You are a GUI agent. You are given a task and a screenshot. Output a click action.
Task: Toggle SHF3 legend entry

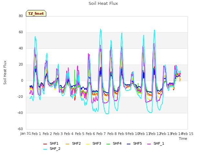[93, 143]
